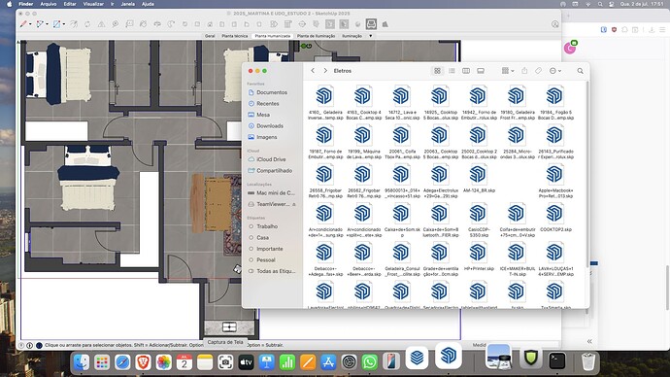Open WhatsApp from the Dock
Viewport: 670px width, 377px height.
coord(370,362)
